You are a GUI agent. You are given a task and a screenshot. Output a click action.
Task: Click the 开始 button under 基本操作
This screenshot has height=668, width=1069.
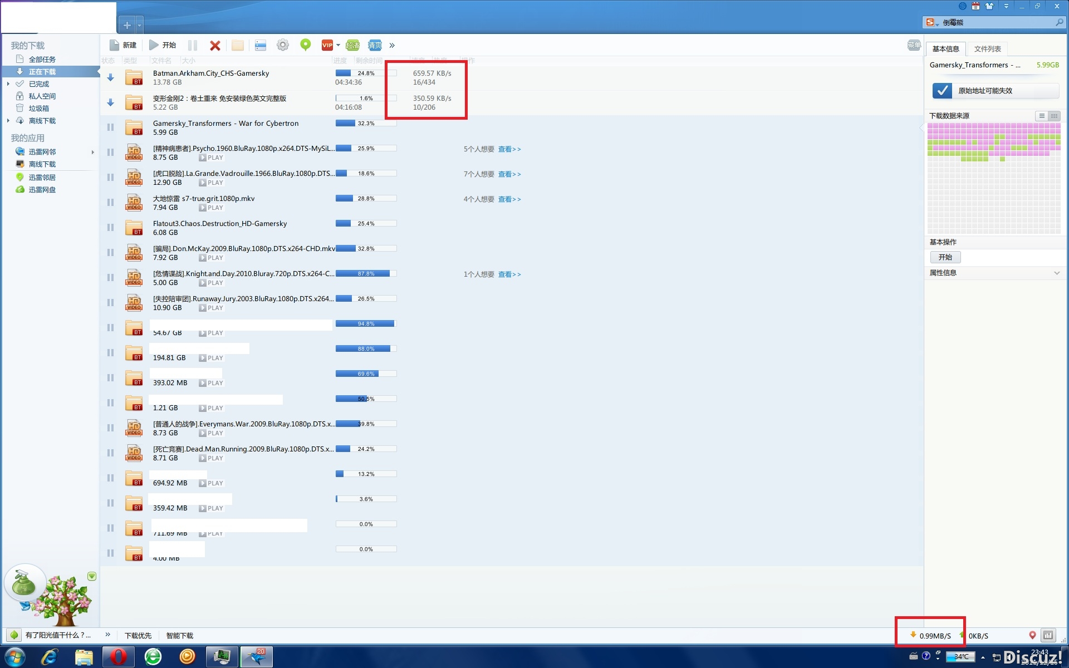945,257
